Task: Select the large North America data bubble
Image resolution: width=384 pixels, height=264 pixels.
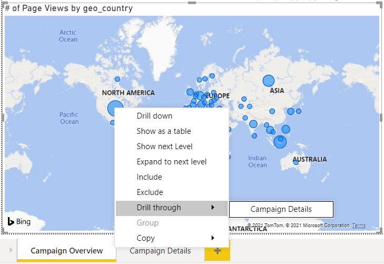Action: click(115, 109)
